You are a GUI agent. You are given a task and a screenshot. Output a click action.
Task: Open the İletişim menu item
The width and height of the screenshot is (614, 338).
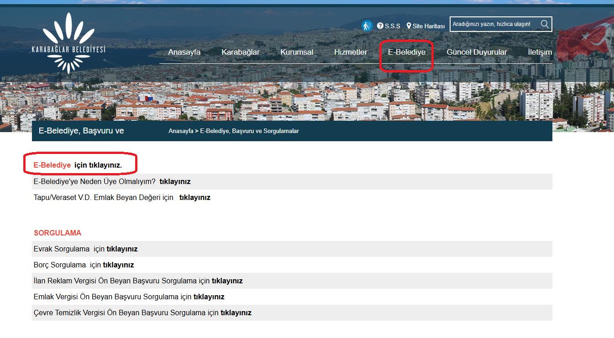click(540, 52)
